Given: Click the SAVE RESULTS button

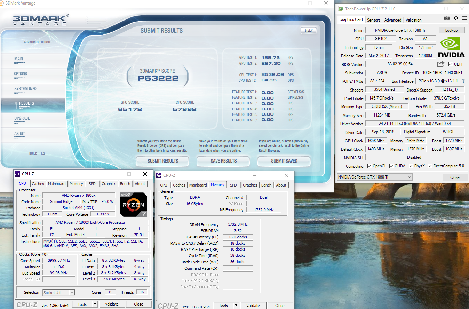Looking at the screenshot, I should 223,161.
